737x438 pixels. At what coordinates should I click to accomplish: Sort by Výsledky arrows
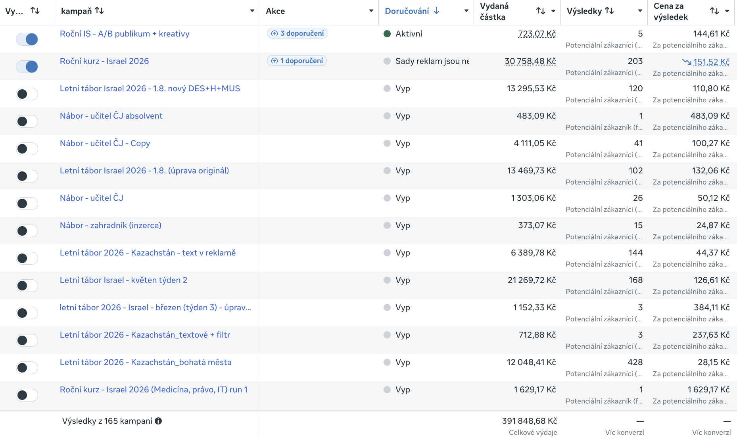[x=610, y=11]
